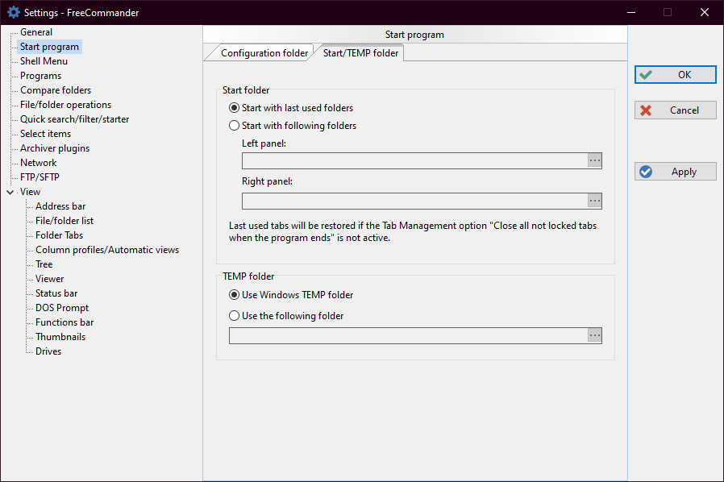Click the browse button for Left panel folder

[594, 161]
